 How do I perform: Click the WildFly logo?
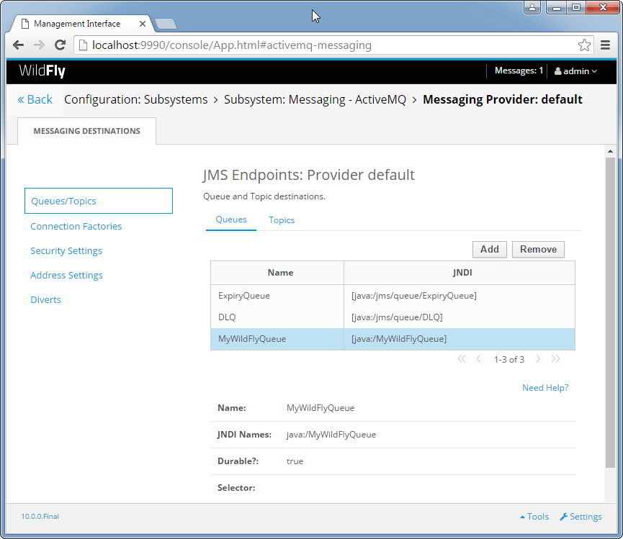(42, 71)
